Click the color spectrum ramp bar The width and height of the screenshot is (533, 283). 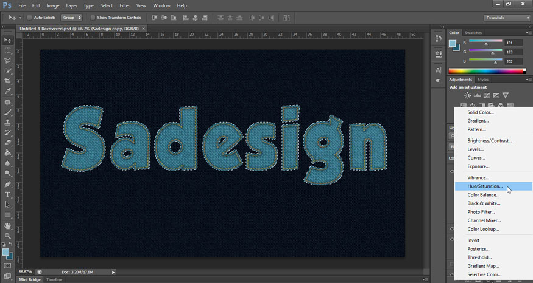point(487,71)
